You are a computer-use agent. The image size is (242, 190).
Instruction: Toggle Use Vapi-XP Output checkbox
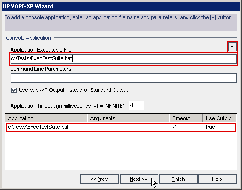point(14,90)
